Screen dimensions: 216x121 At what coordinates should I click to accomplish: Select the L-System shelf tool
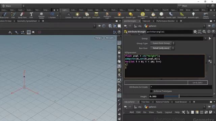point(52,15)
